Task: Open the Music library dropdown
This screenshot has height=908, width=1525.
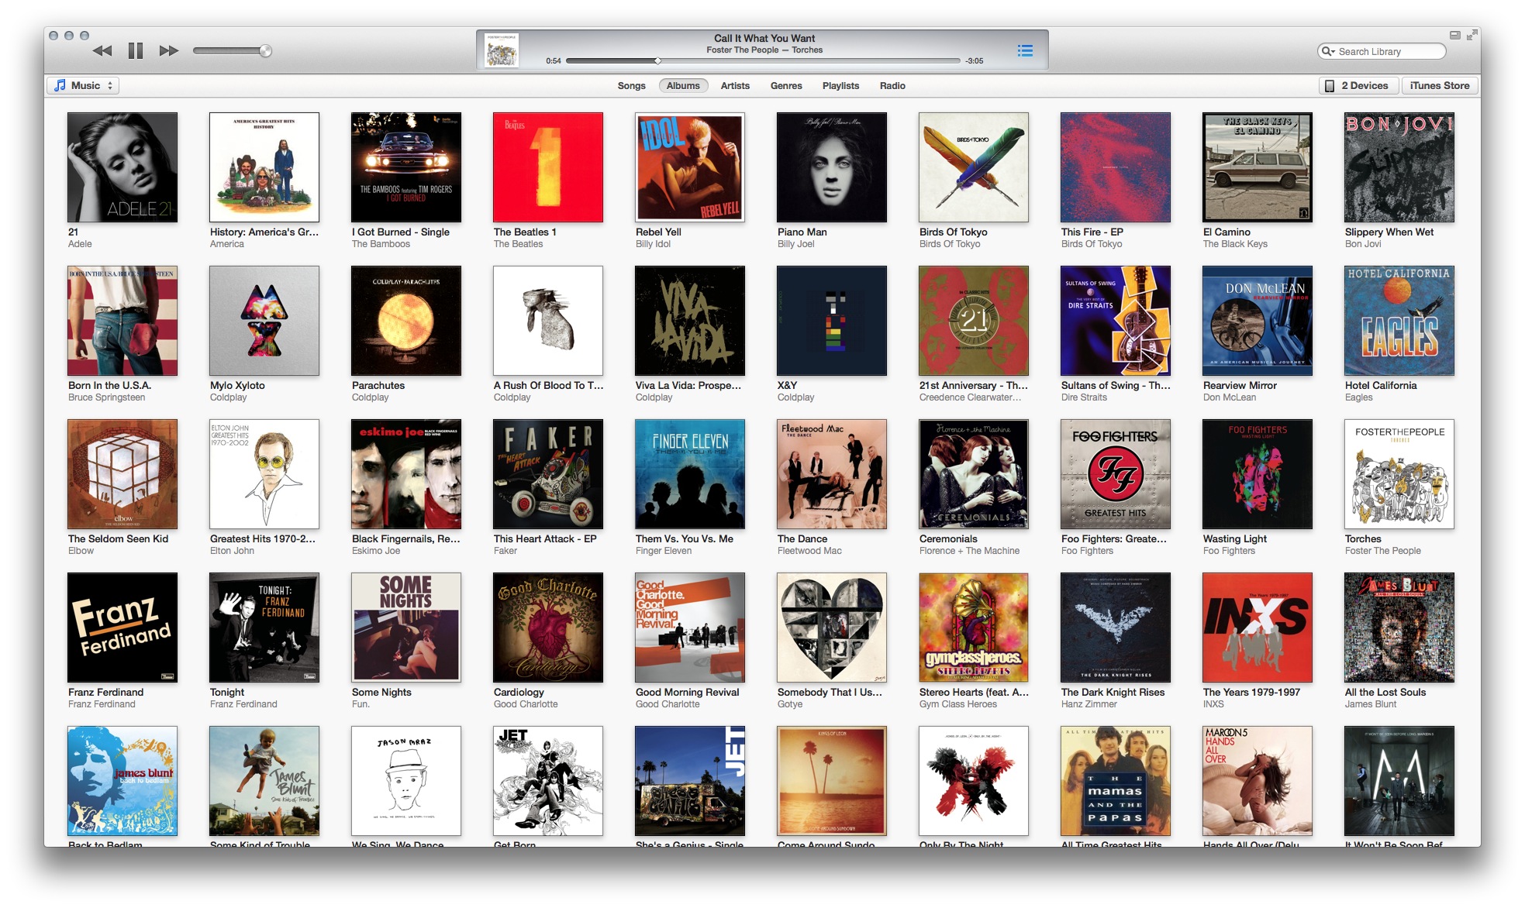Action: click(84, 86)
